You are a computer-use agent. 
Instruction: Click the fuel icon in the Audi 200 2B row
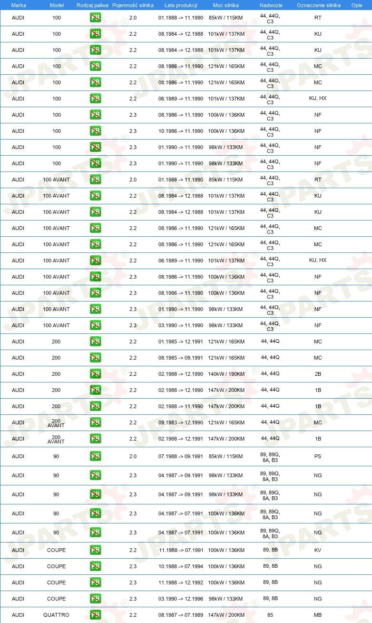(95, 374)
